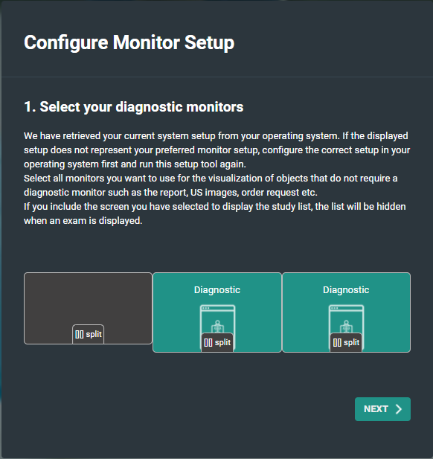
Task: Click split button on the rightmost monitor
Action: [346, 342]
